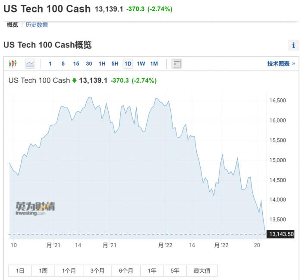Show the 3个月 time range
Image resolution: width=302 pixels, height=280 pixels.
point(98,271)
